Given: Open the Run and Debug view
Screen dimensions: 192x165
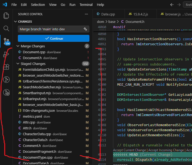Looking at the screenshot, I should tap(6, 54).
